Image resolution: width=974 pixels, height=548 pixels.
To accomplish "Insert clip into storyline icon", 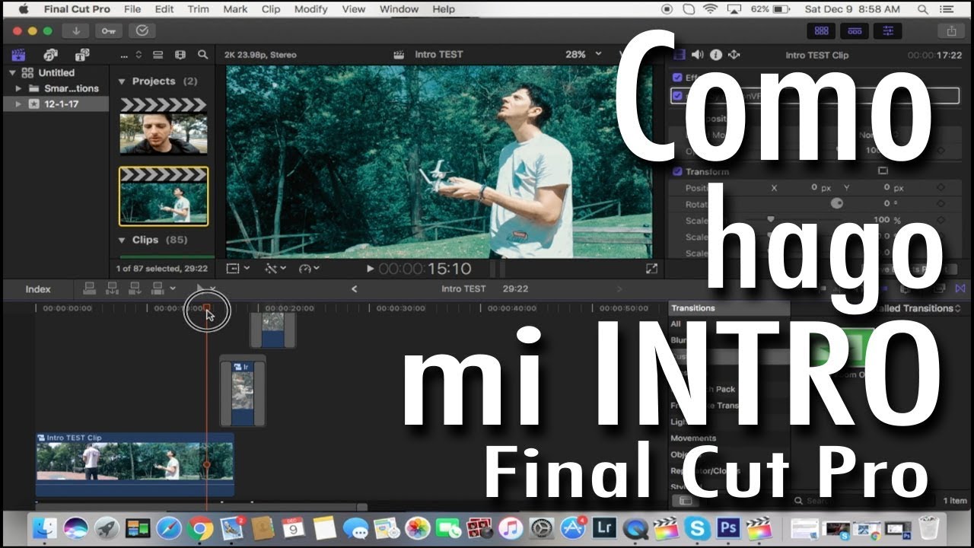I will click(x=113, y=288).
